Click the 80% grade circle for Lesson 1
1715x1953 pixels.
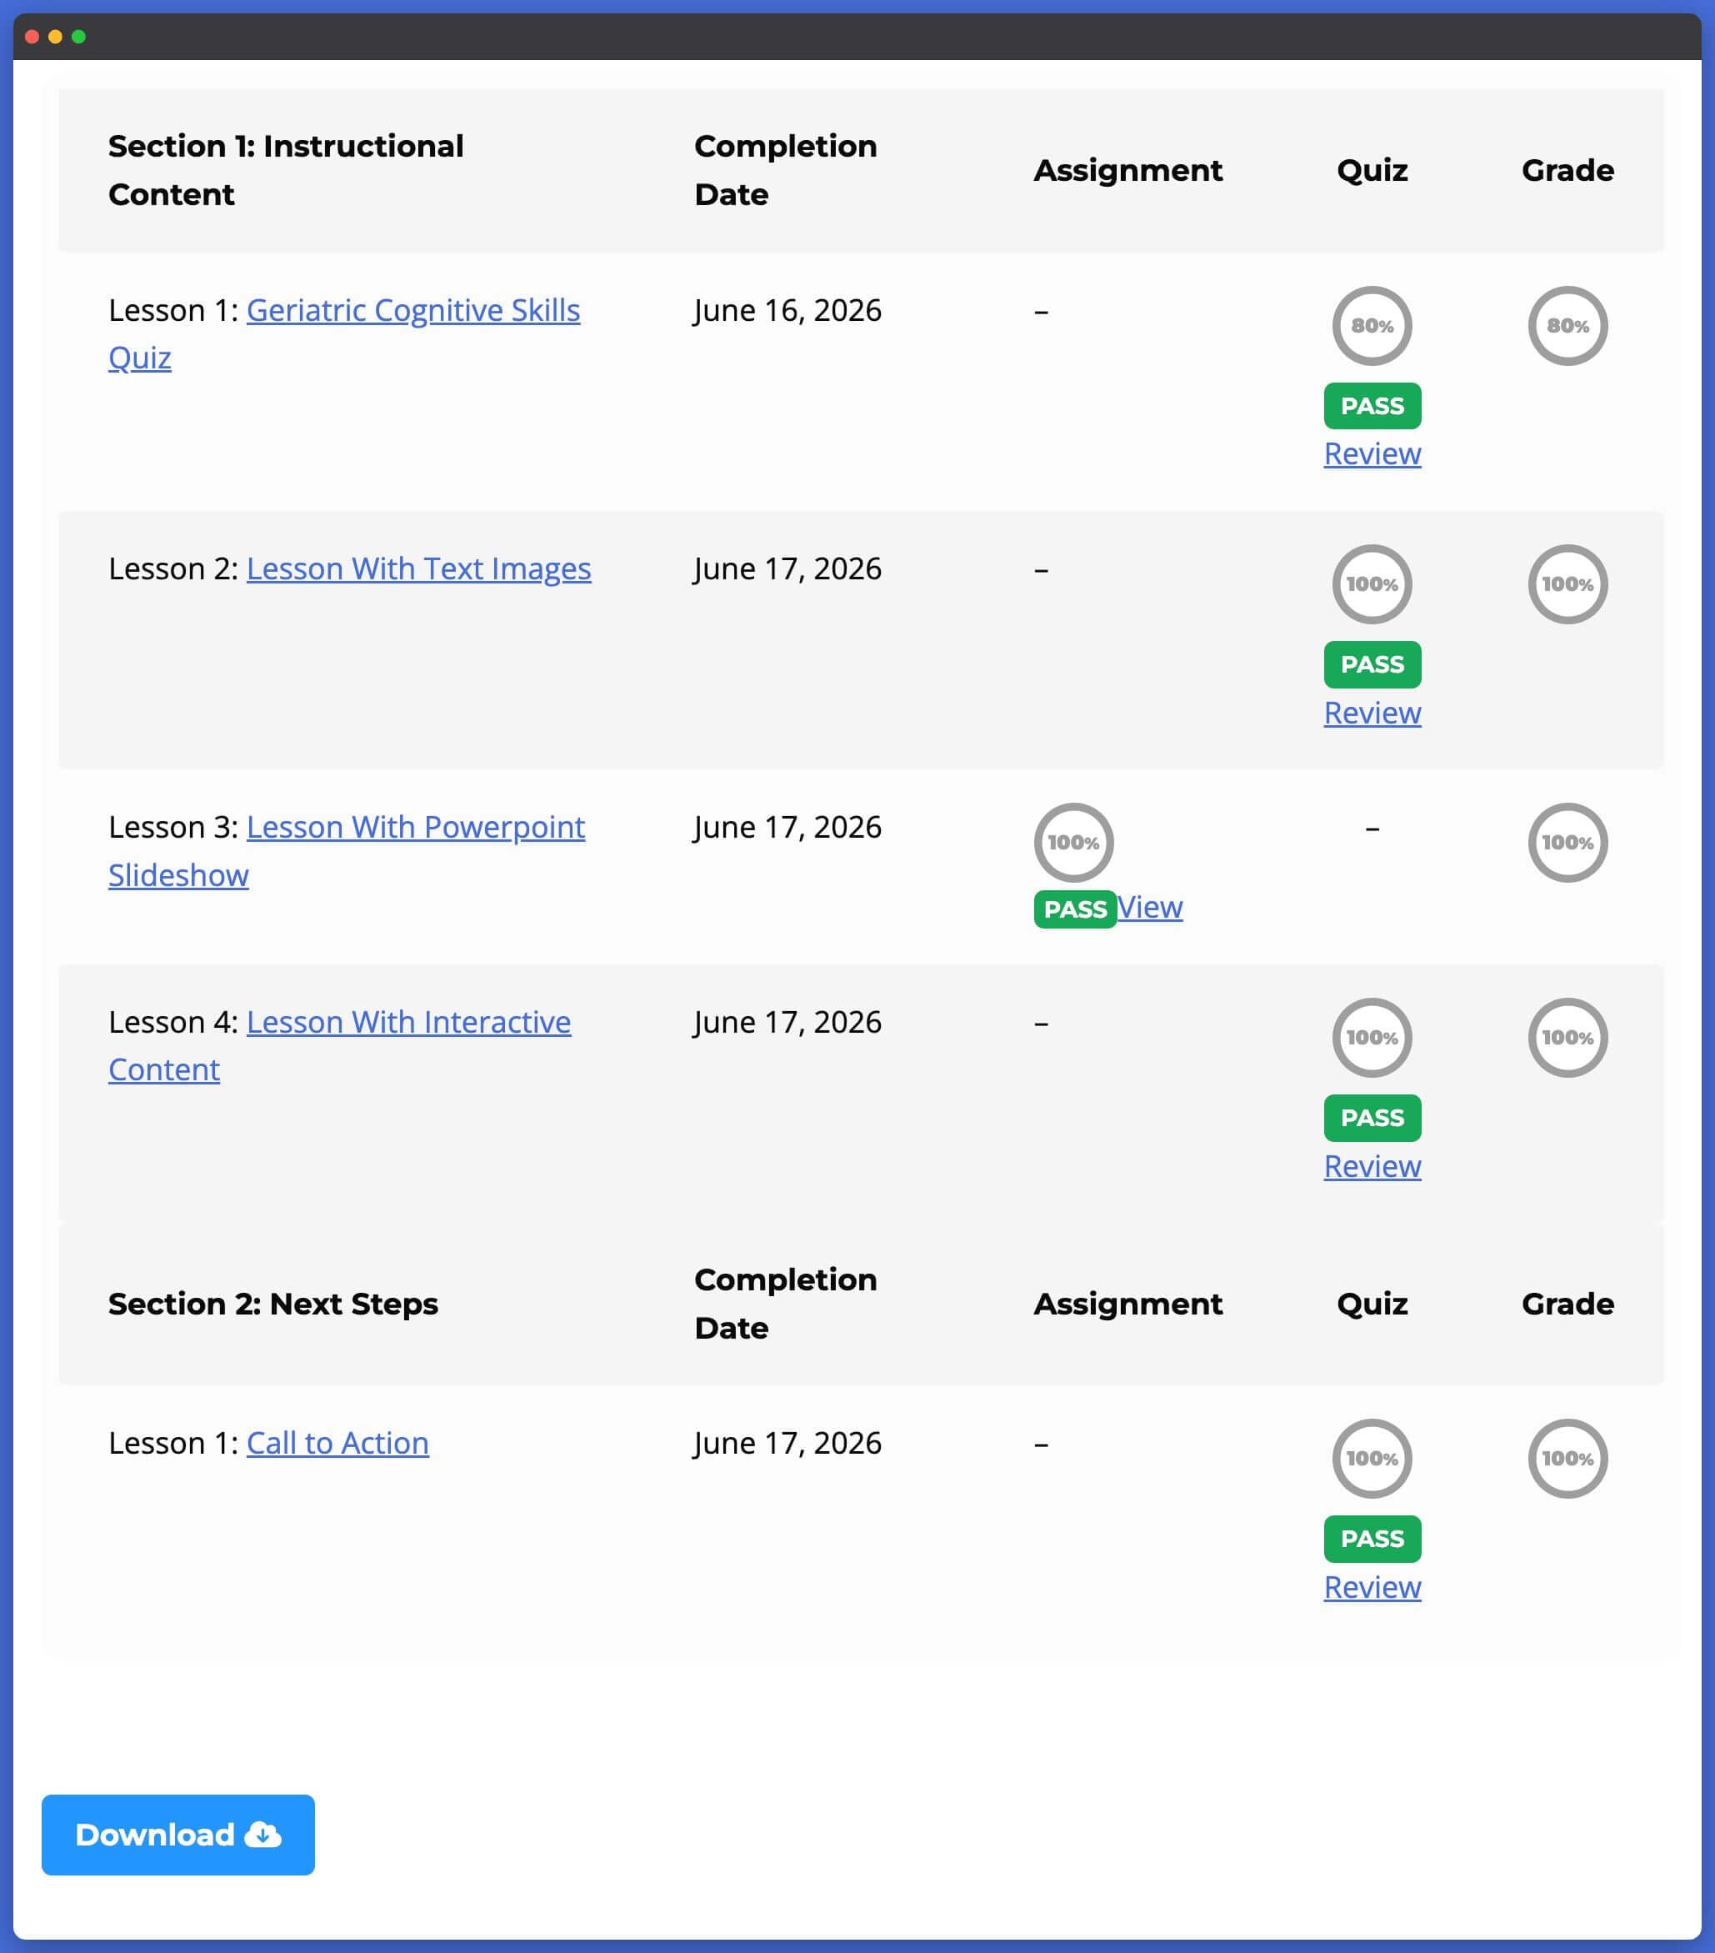[1567, 326]
